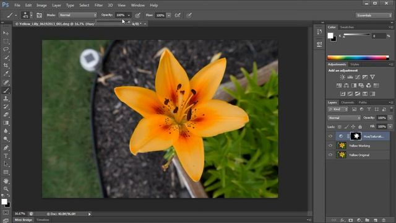The width and height of the screenshot is (396, 223).
Task: Hide the Hue/Saturation adjustment layer
Action: 330,136
